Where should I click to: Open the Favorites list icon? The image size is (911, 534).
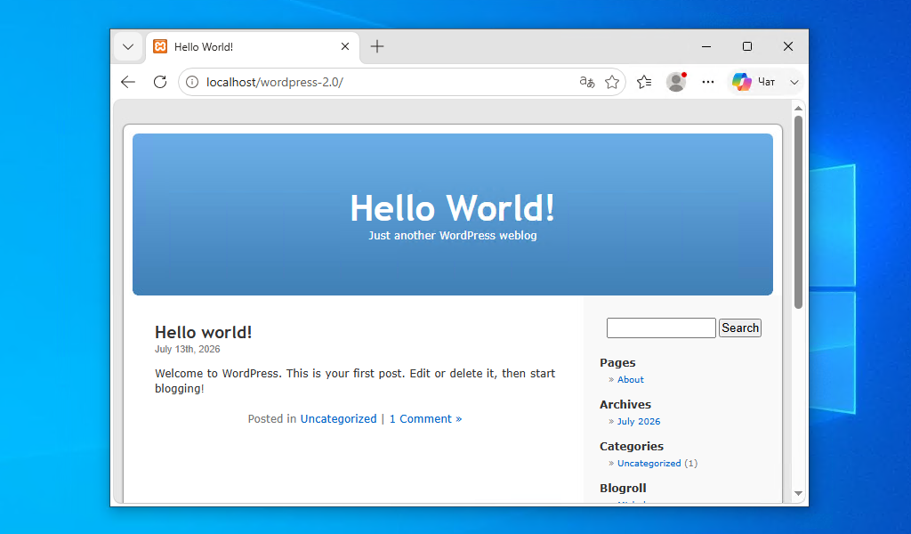644,82
